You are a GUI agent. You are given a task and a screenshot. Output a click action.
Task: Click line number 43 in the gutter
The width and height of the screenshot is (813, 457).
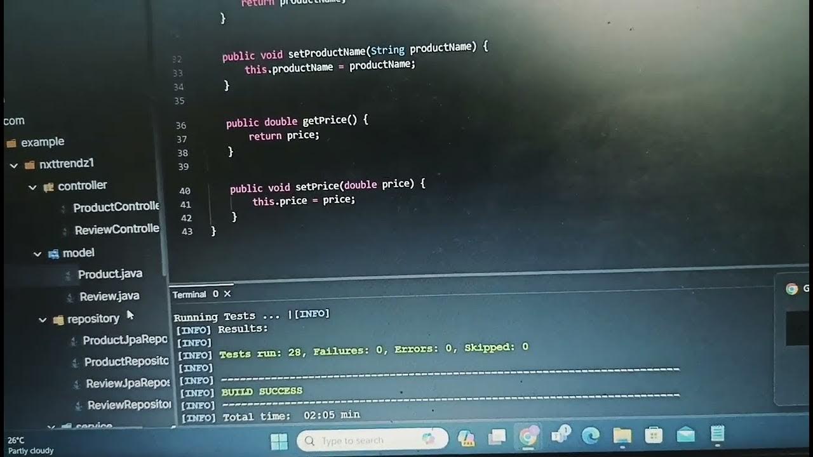(187, 232)
